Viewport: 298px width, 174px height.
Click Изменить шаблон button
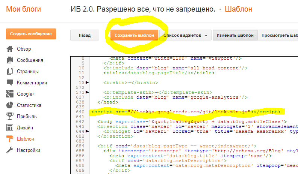235,35
